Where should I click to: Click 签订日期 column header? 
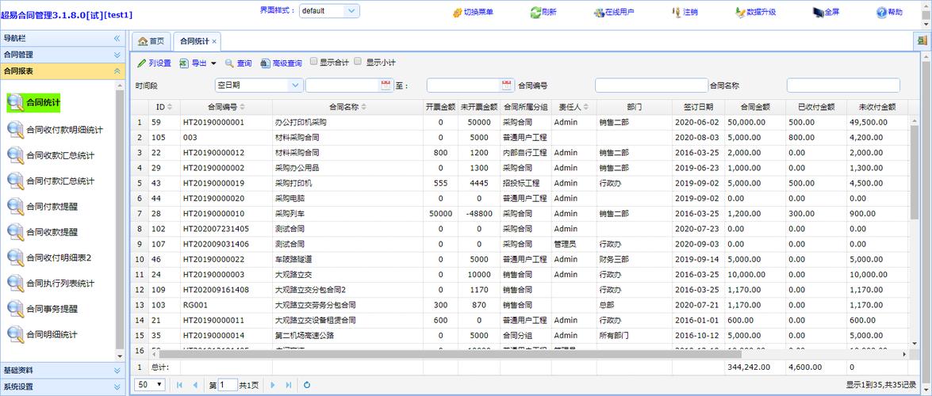pos(697,108)
